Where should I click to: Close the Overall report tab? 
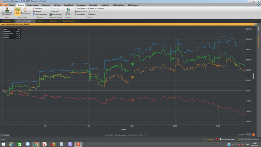pos(45,21)
